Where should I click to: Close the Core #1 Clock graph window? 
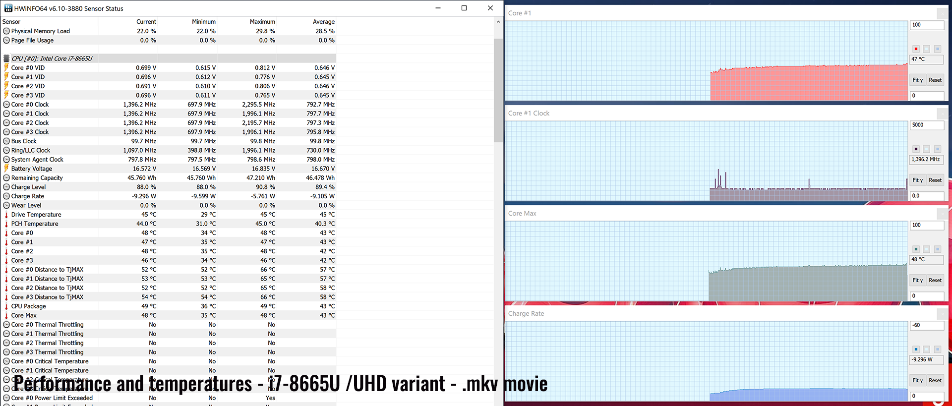coord(942,114)
